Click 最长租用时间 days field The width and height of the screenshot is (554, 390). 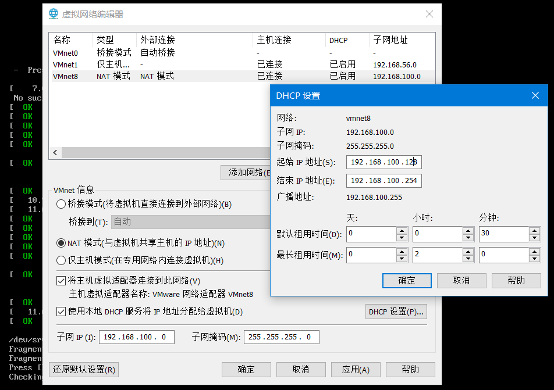point(371,255)
